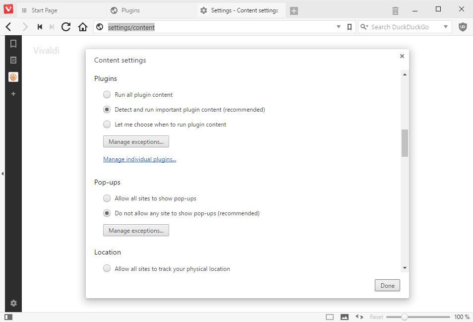This screenshot has width=473, height=322.
Task: Open the closed tabs trash can
Action: (x=395, y=11)
